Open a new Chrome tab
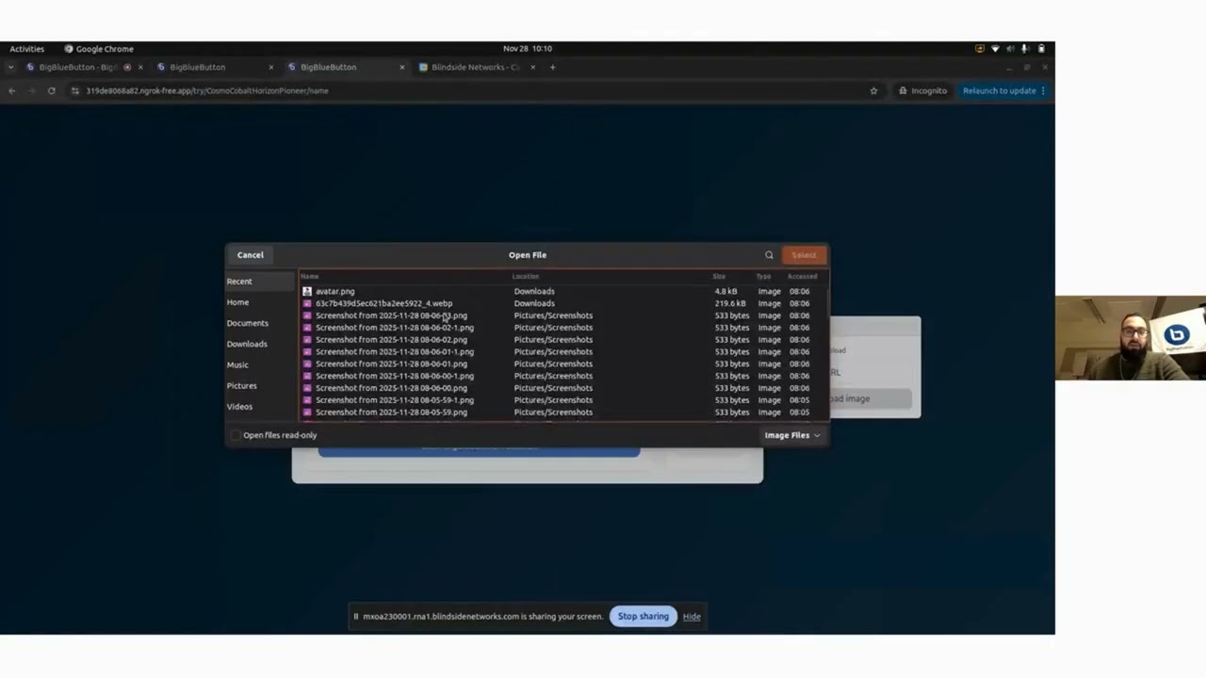This screenshot has height=678, width=1206. [x=552, y=67]
